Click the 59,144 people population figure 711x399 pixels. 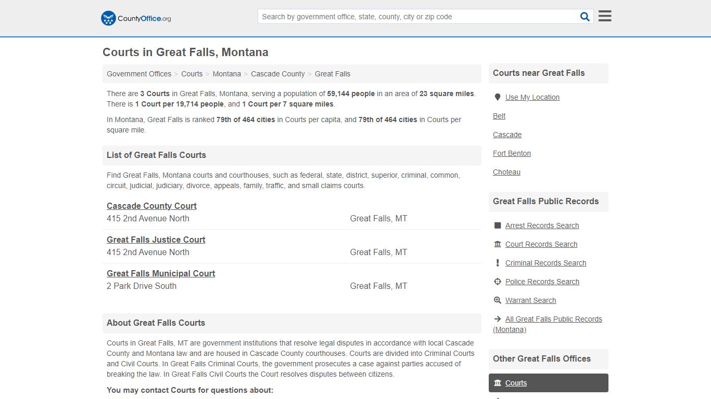tap(351, 94)
